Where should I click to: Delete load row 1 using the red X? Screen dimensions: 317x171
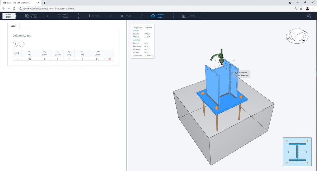pyautogui.click(x=110, y=59)
